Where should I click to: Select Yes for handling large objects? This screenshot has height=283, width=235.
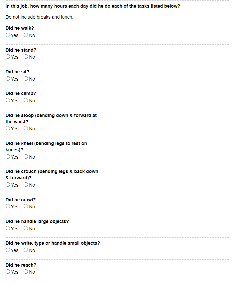tap(8, 228)
